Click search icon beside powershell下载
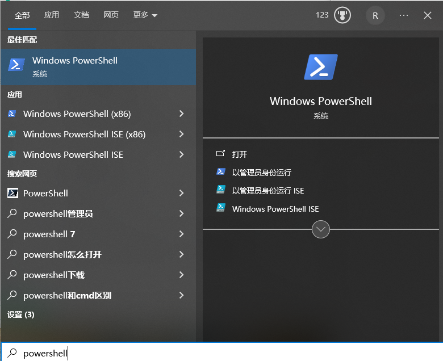 [12, 275]
